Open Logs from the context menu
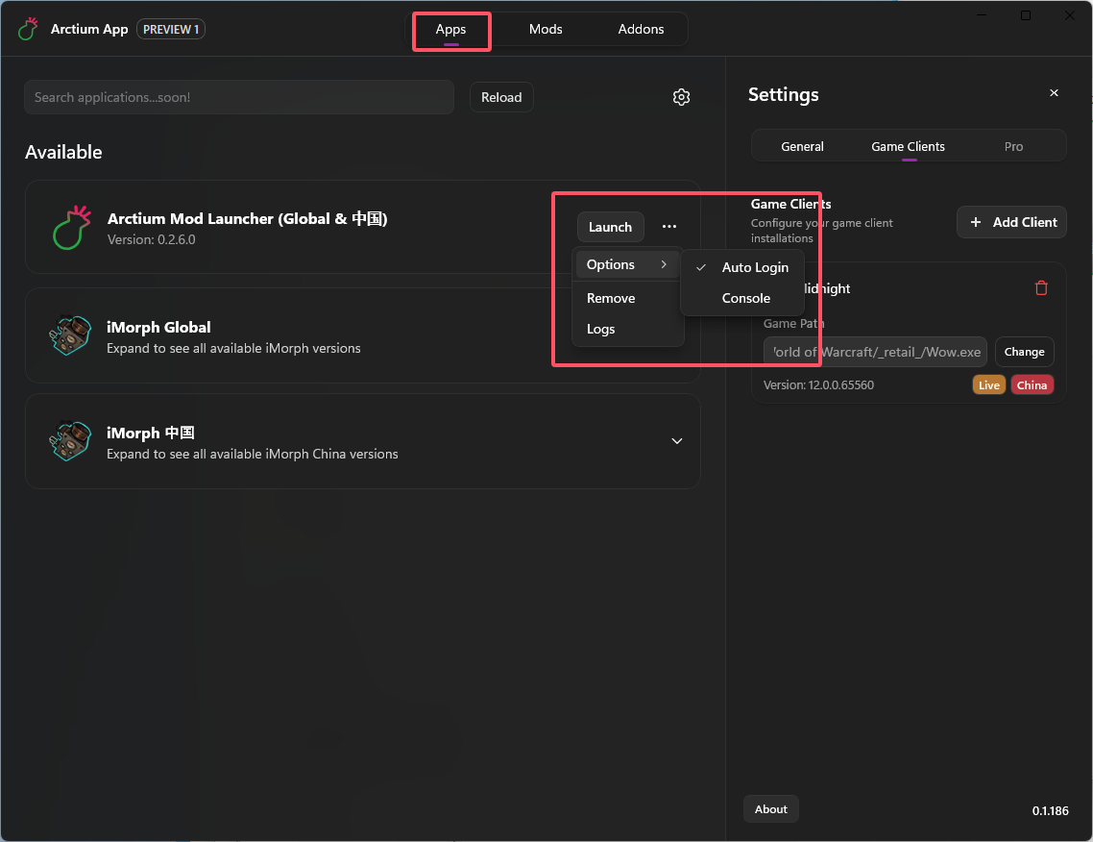 601,329
